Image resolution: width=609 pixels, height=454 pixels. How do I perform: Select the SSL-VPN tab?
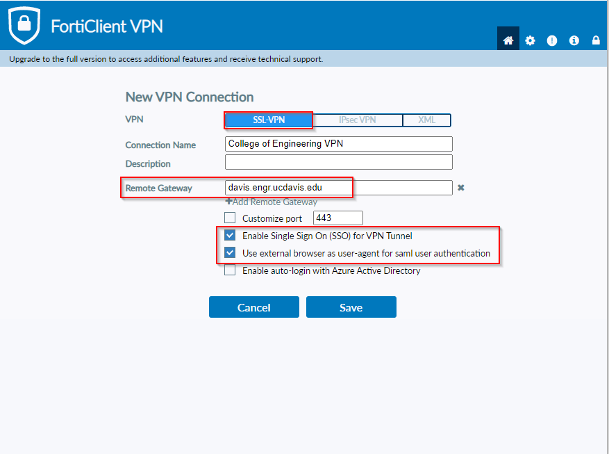(269, 120)
